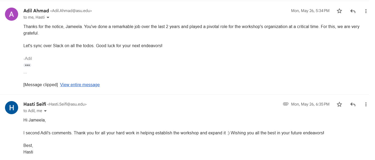The image size is (375, 160).
Task: Click the Mon, May 26, 5:34 PM timestamp
Action: pos(310,11)
